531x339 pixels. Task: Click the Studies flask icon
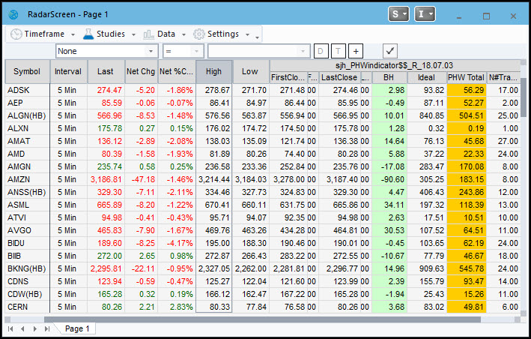point(88,34)
